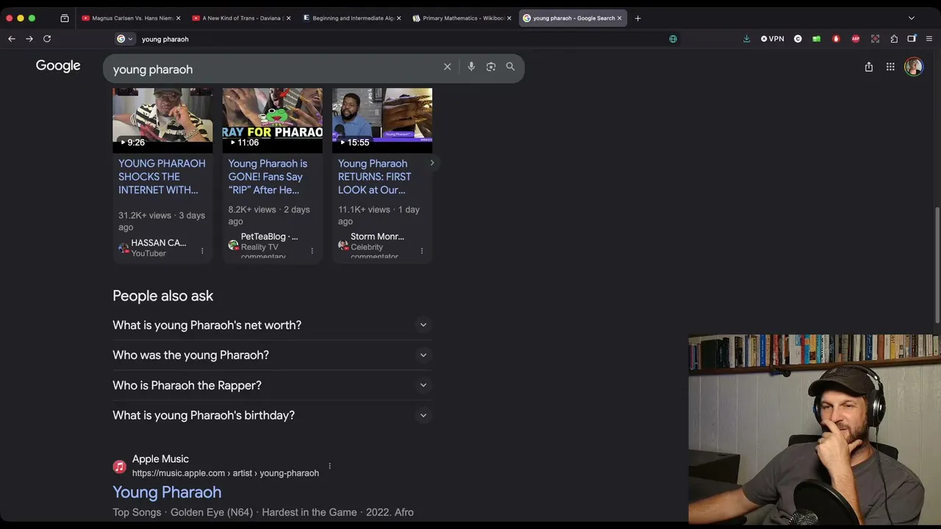Start a Google voice search
This screenshot has height=529, width=941.
click(x=471, y=67)
